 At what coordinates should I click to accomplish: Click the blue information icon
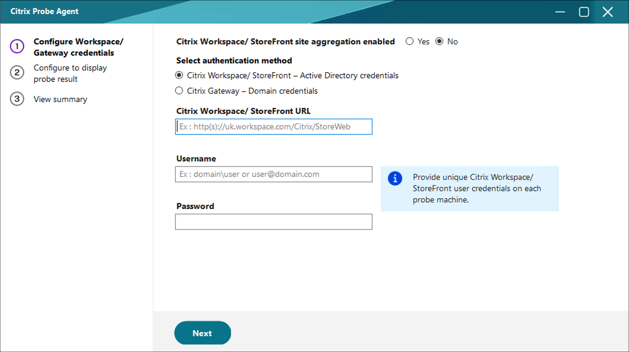[395, 178]
